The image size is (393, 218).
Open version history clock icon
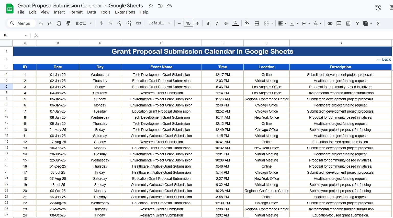(x=378, y=8)
